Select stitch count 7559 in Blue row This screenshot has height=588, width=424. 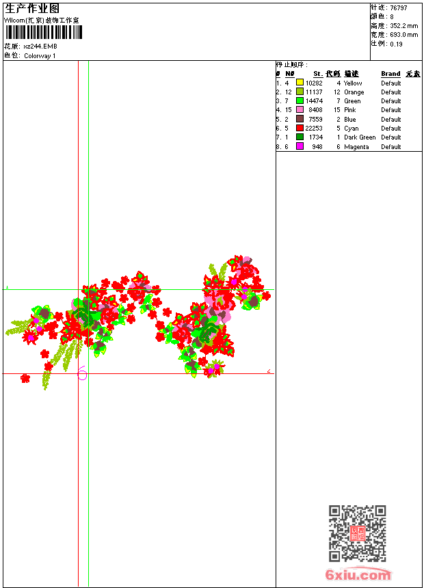(x=315, y=120)
